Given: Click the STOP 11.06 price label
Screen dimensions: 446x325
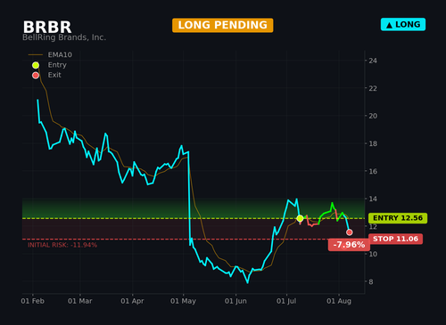Looking at the screenshot, I should click(x=395, y=239).
